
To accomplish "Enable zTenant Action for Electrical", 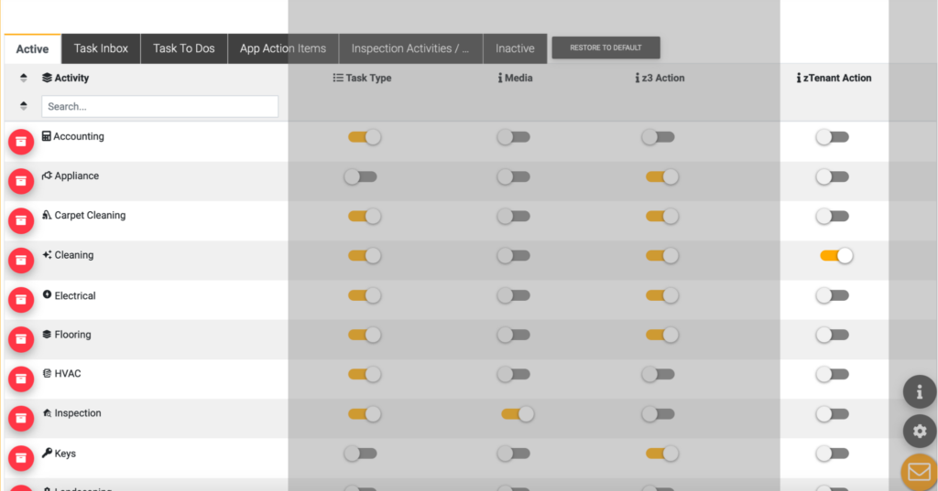I will (x=832, y=295).
